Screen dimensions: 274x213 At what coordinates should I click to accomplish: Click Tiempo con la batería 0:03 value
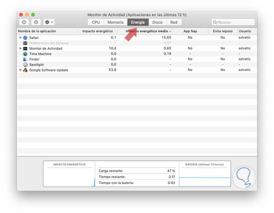click(171, 183)
